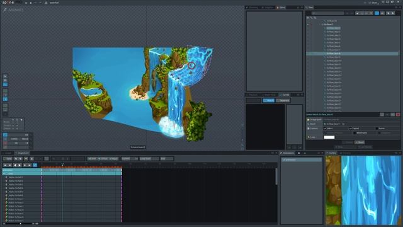Open the Views menu at top right
Viewport: 403px width, 227px height.
374,3
